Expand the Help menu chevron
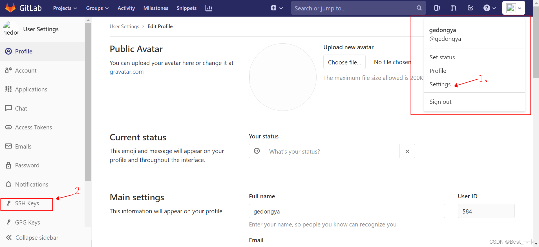Screen dimensions: 539x247 pos(494,8)
